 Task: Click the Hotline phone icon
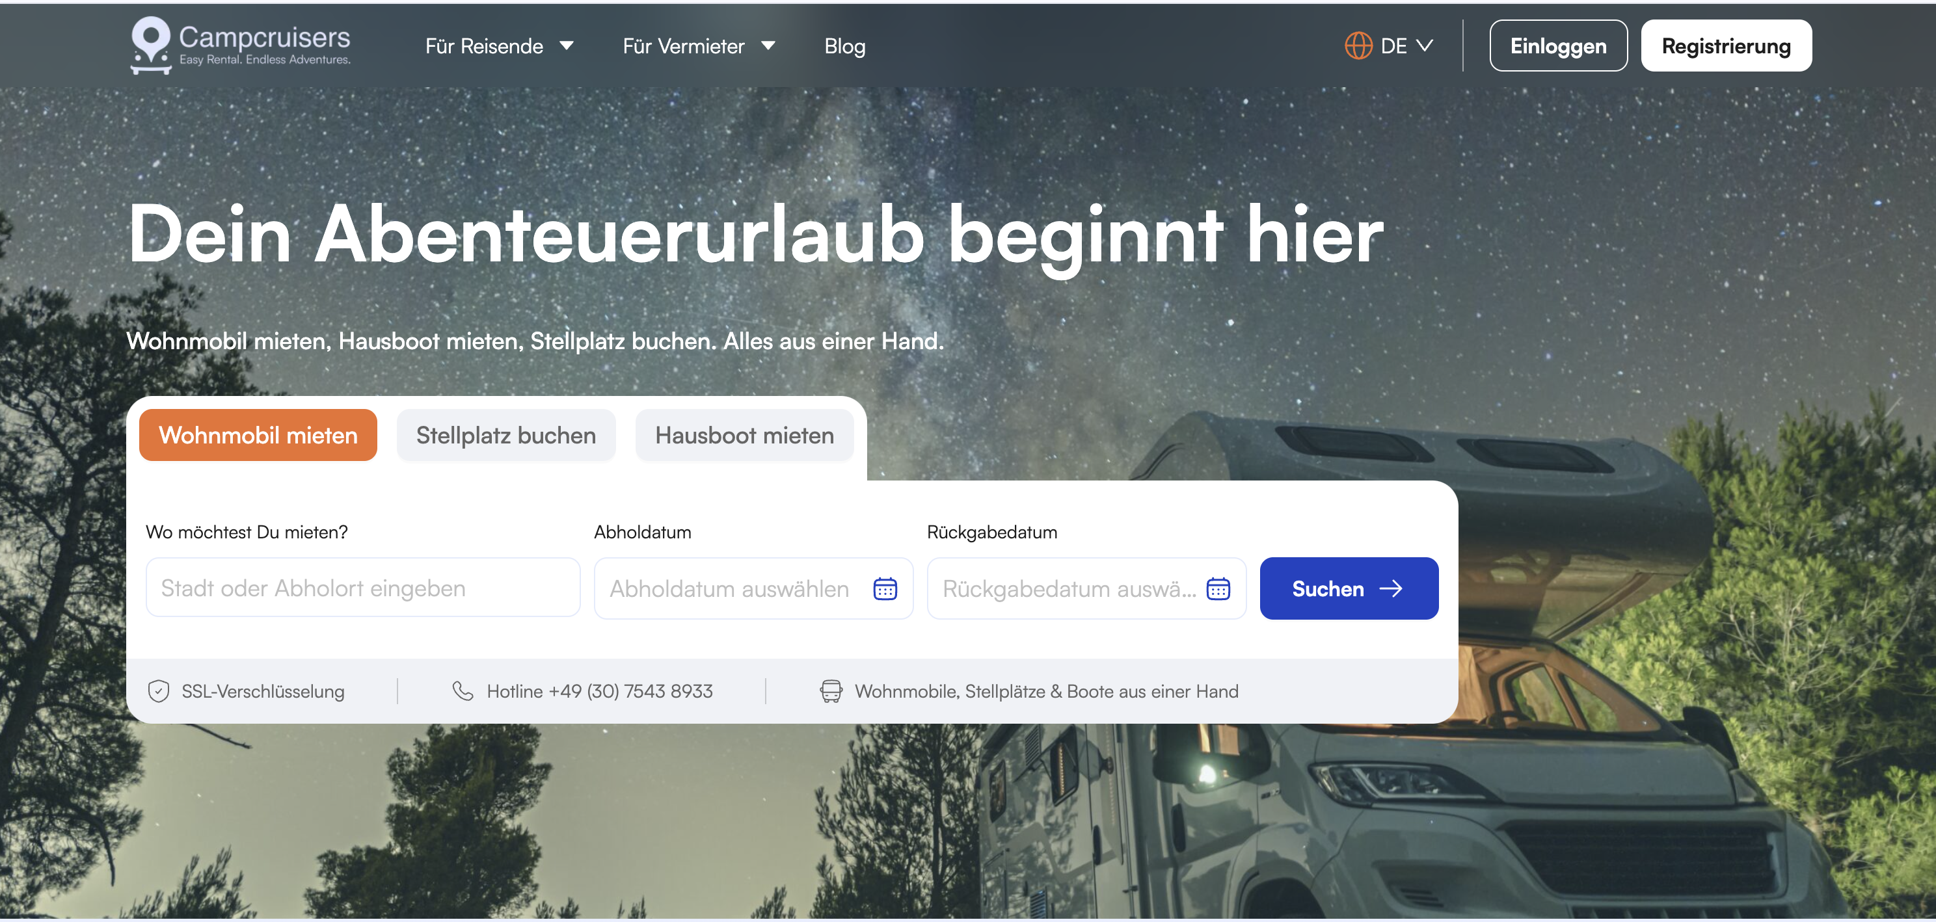click(x=463, y=691)
